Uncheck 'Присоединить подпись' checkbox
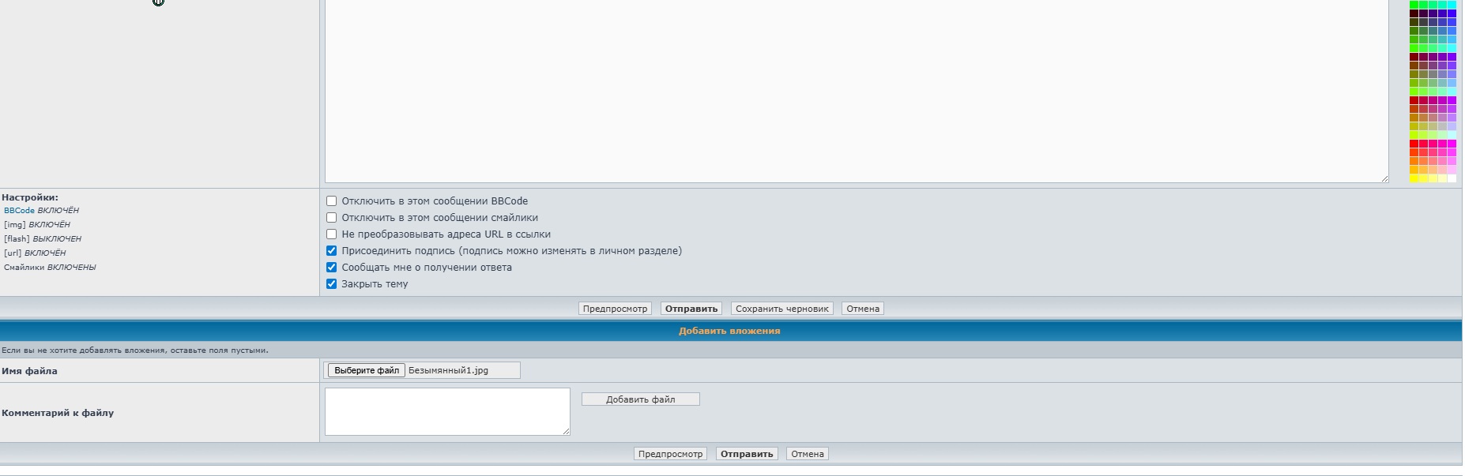Image resolution: width=1465 pixels, height=476 pixels. [332, 251]
